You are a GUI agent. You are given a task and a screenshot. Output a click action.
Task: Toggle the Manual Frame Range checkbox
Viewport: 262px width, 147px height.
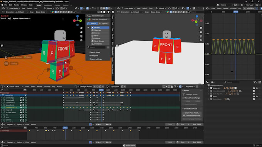[x=183, y=98]
